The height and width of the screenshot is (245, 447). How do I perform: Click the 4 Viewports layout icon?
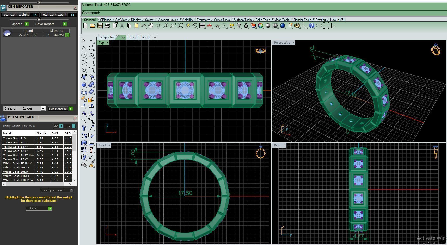pos(202,26)
